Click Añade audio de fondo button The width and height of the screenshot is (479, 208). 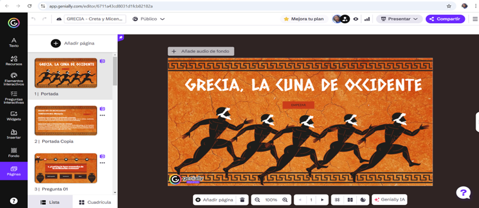201,51
